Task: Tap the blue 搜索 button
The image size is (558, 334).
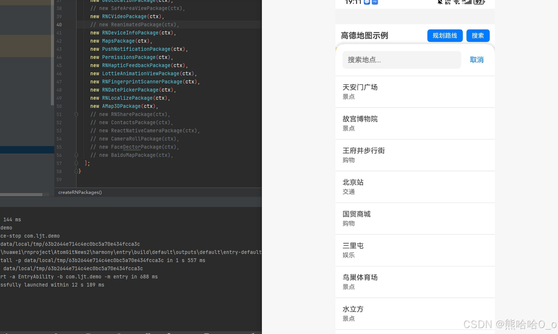Action: [x=478, y=36]
